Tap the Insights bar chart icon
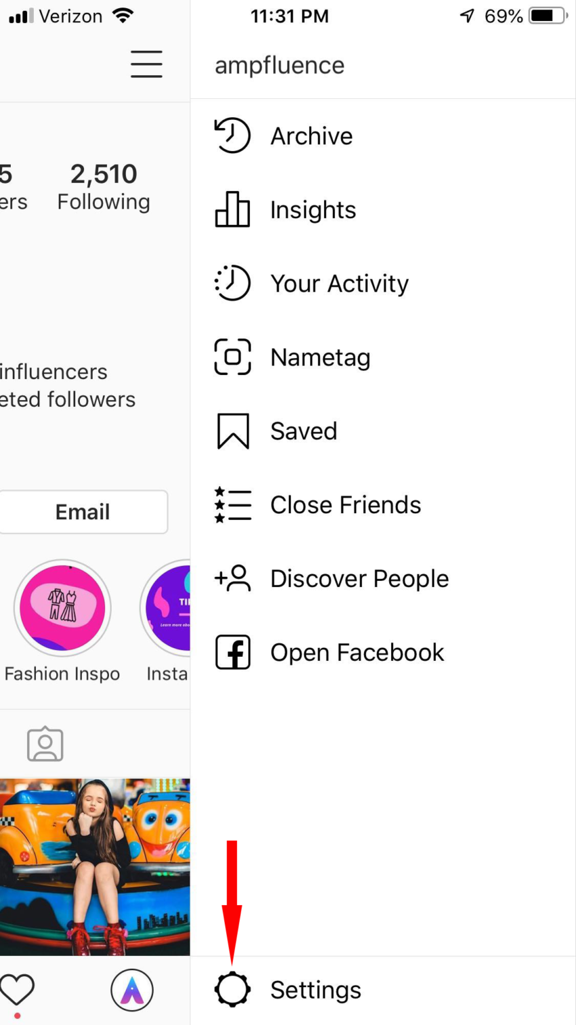This screenshot has width=576, height=1025. coord(232,209)
